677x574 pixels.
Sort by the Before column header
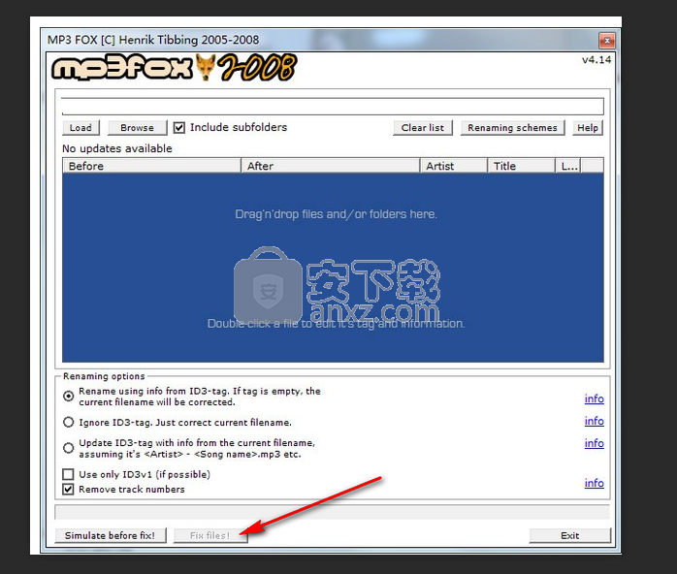(151, 166)
